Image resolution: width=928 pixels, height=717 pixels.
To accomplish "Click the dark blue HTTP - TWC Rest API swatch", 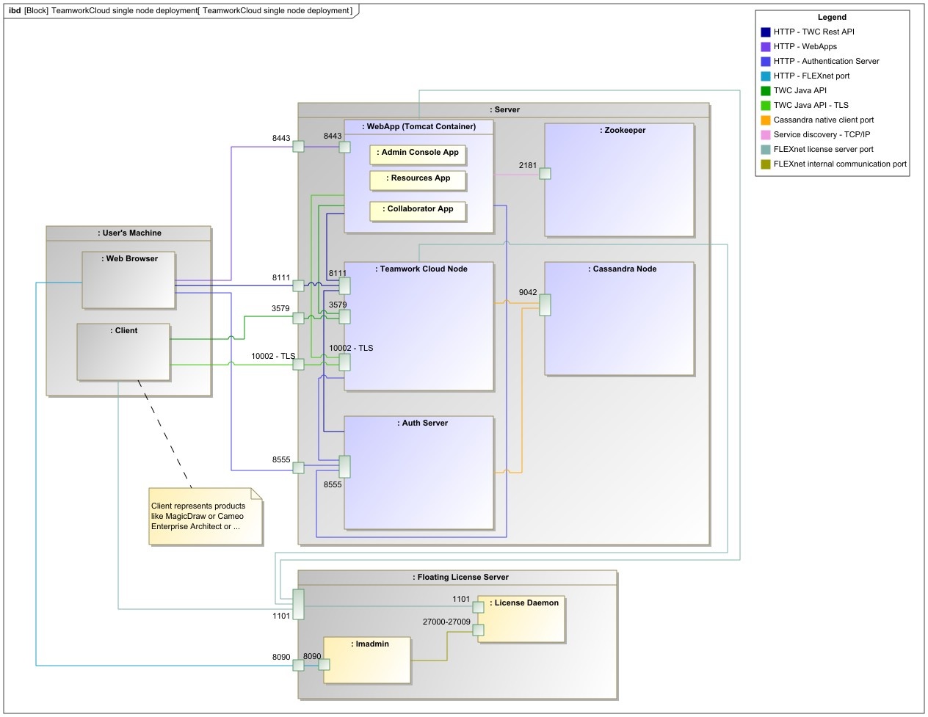I will point(766,32).
